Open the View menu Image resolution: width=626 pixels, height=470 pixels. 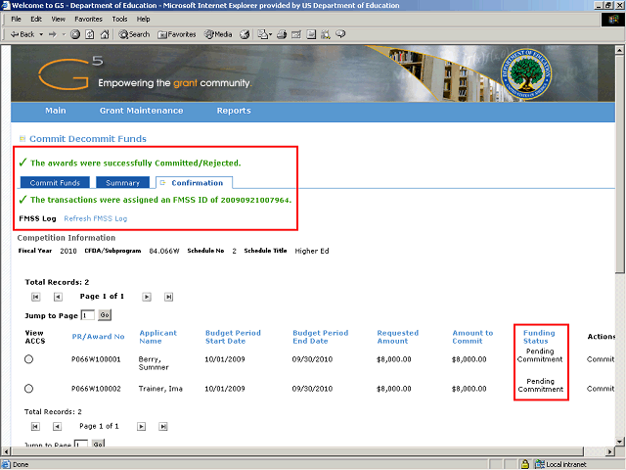59,19
